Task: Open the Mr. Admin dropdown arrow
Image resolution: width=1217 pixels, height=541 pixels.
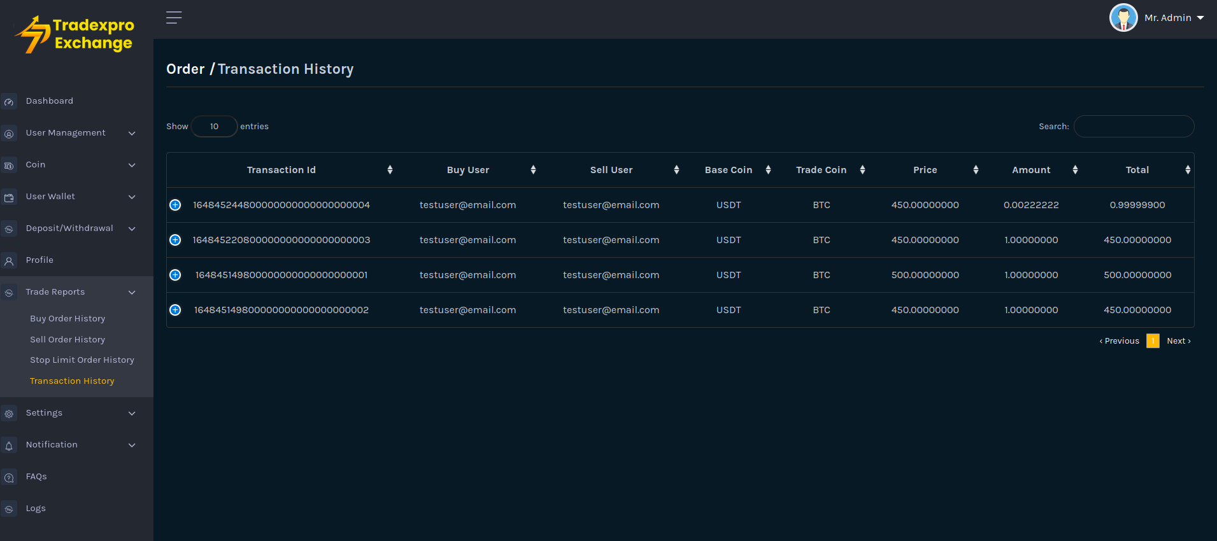Action: point(1200,18)
